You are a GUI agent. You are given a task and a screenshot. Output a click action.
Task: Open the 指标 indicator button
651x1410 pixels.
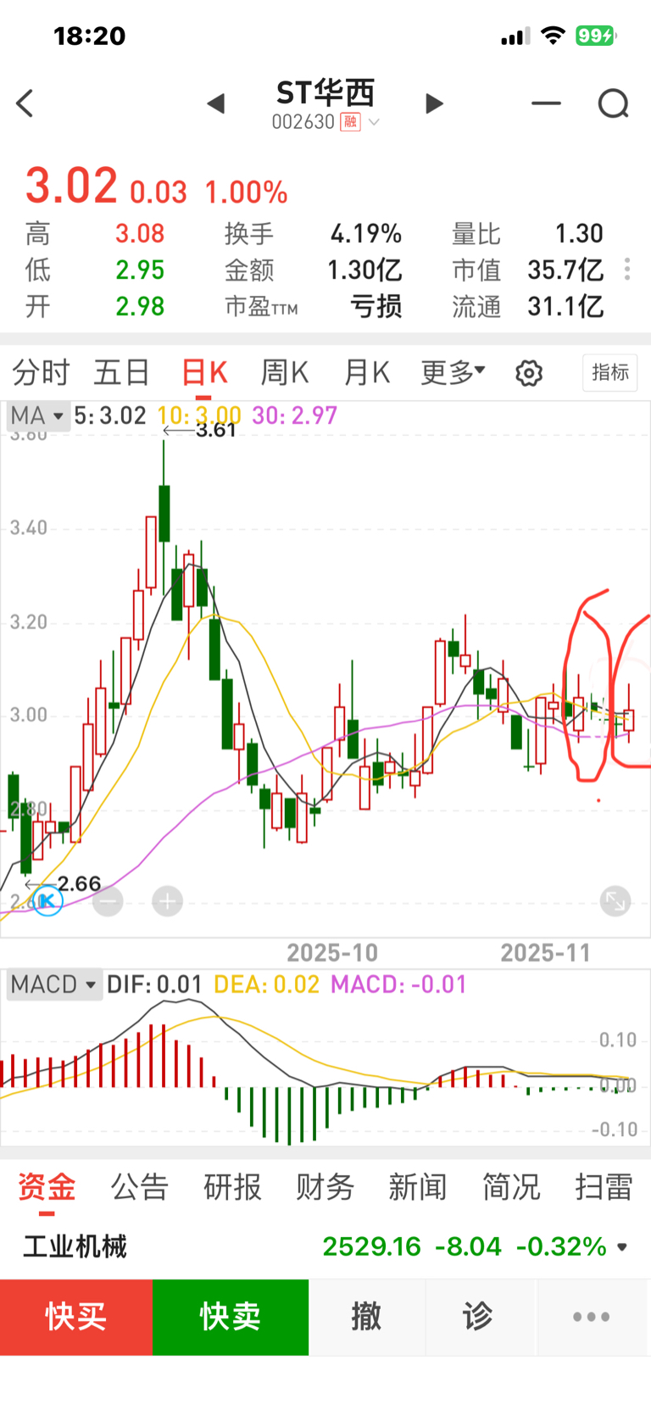(x=610, y=372)
